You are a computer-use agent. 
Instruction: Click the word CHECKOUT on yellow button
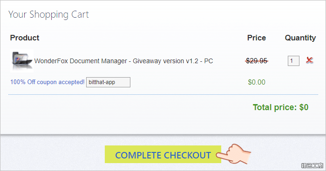[x=187, y=155]
